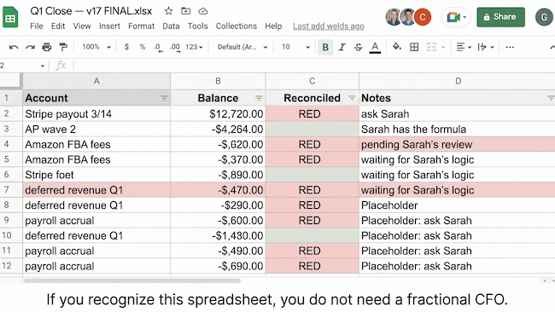Open horizontal align dropdown
Image resolution: width=555 pixels, height=312 pixels.
coord(464,47)
